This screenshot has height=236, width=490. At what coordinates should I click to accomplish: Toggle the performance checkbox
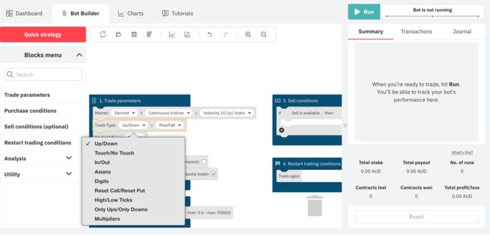point(204,162)
